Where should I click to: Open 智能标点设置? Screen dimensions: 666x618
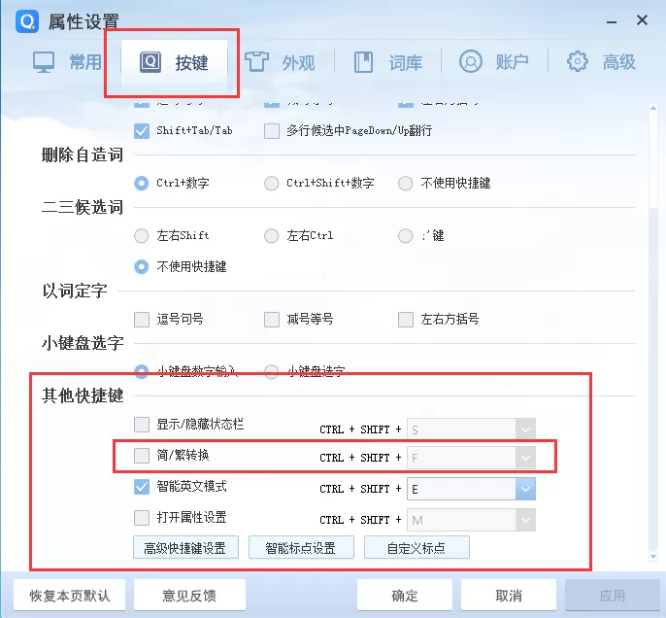coord(301,547)
